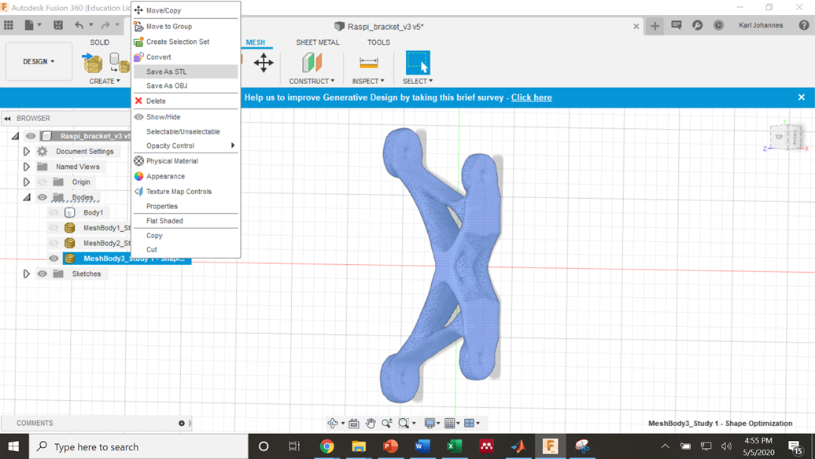Open Opacity Control submenu
Screen dimensions: 815x459
(x=186, y=146)
